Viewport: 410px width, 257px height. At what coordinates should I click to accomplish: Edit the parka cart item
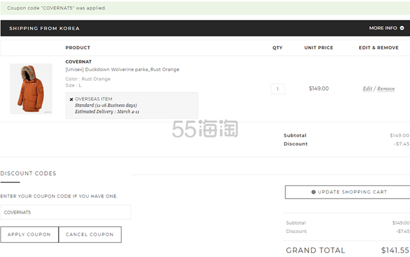pos(367,88)
